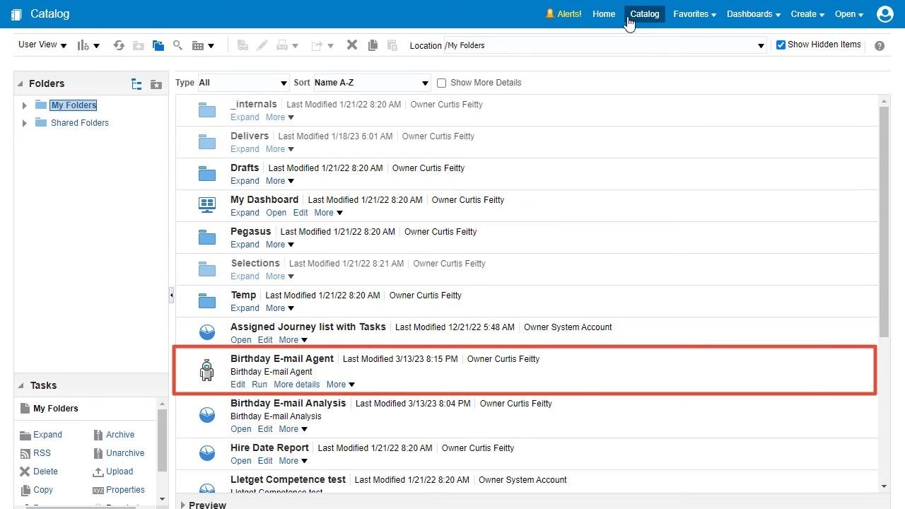Click the Copy icon in the toolbar
Viewport: 905px width, 509px height.
coord(373,45)
